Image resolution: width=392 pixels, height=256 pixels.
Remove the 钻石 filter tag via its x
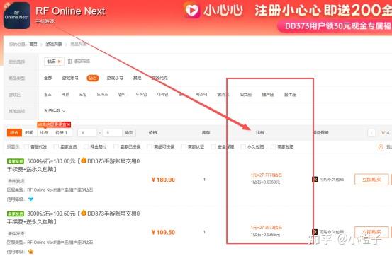coord(60,62)
